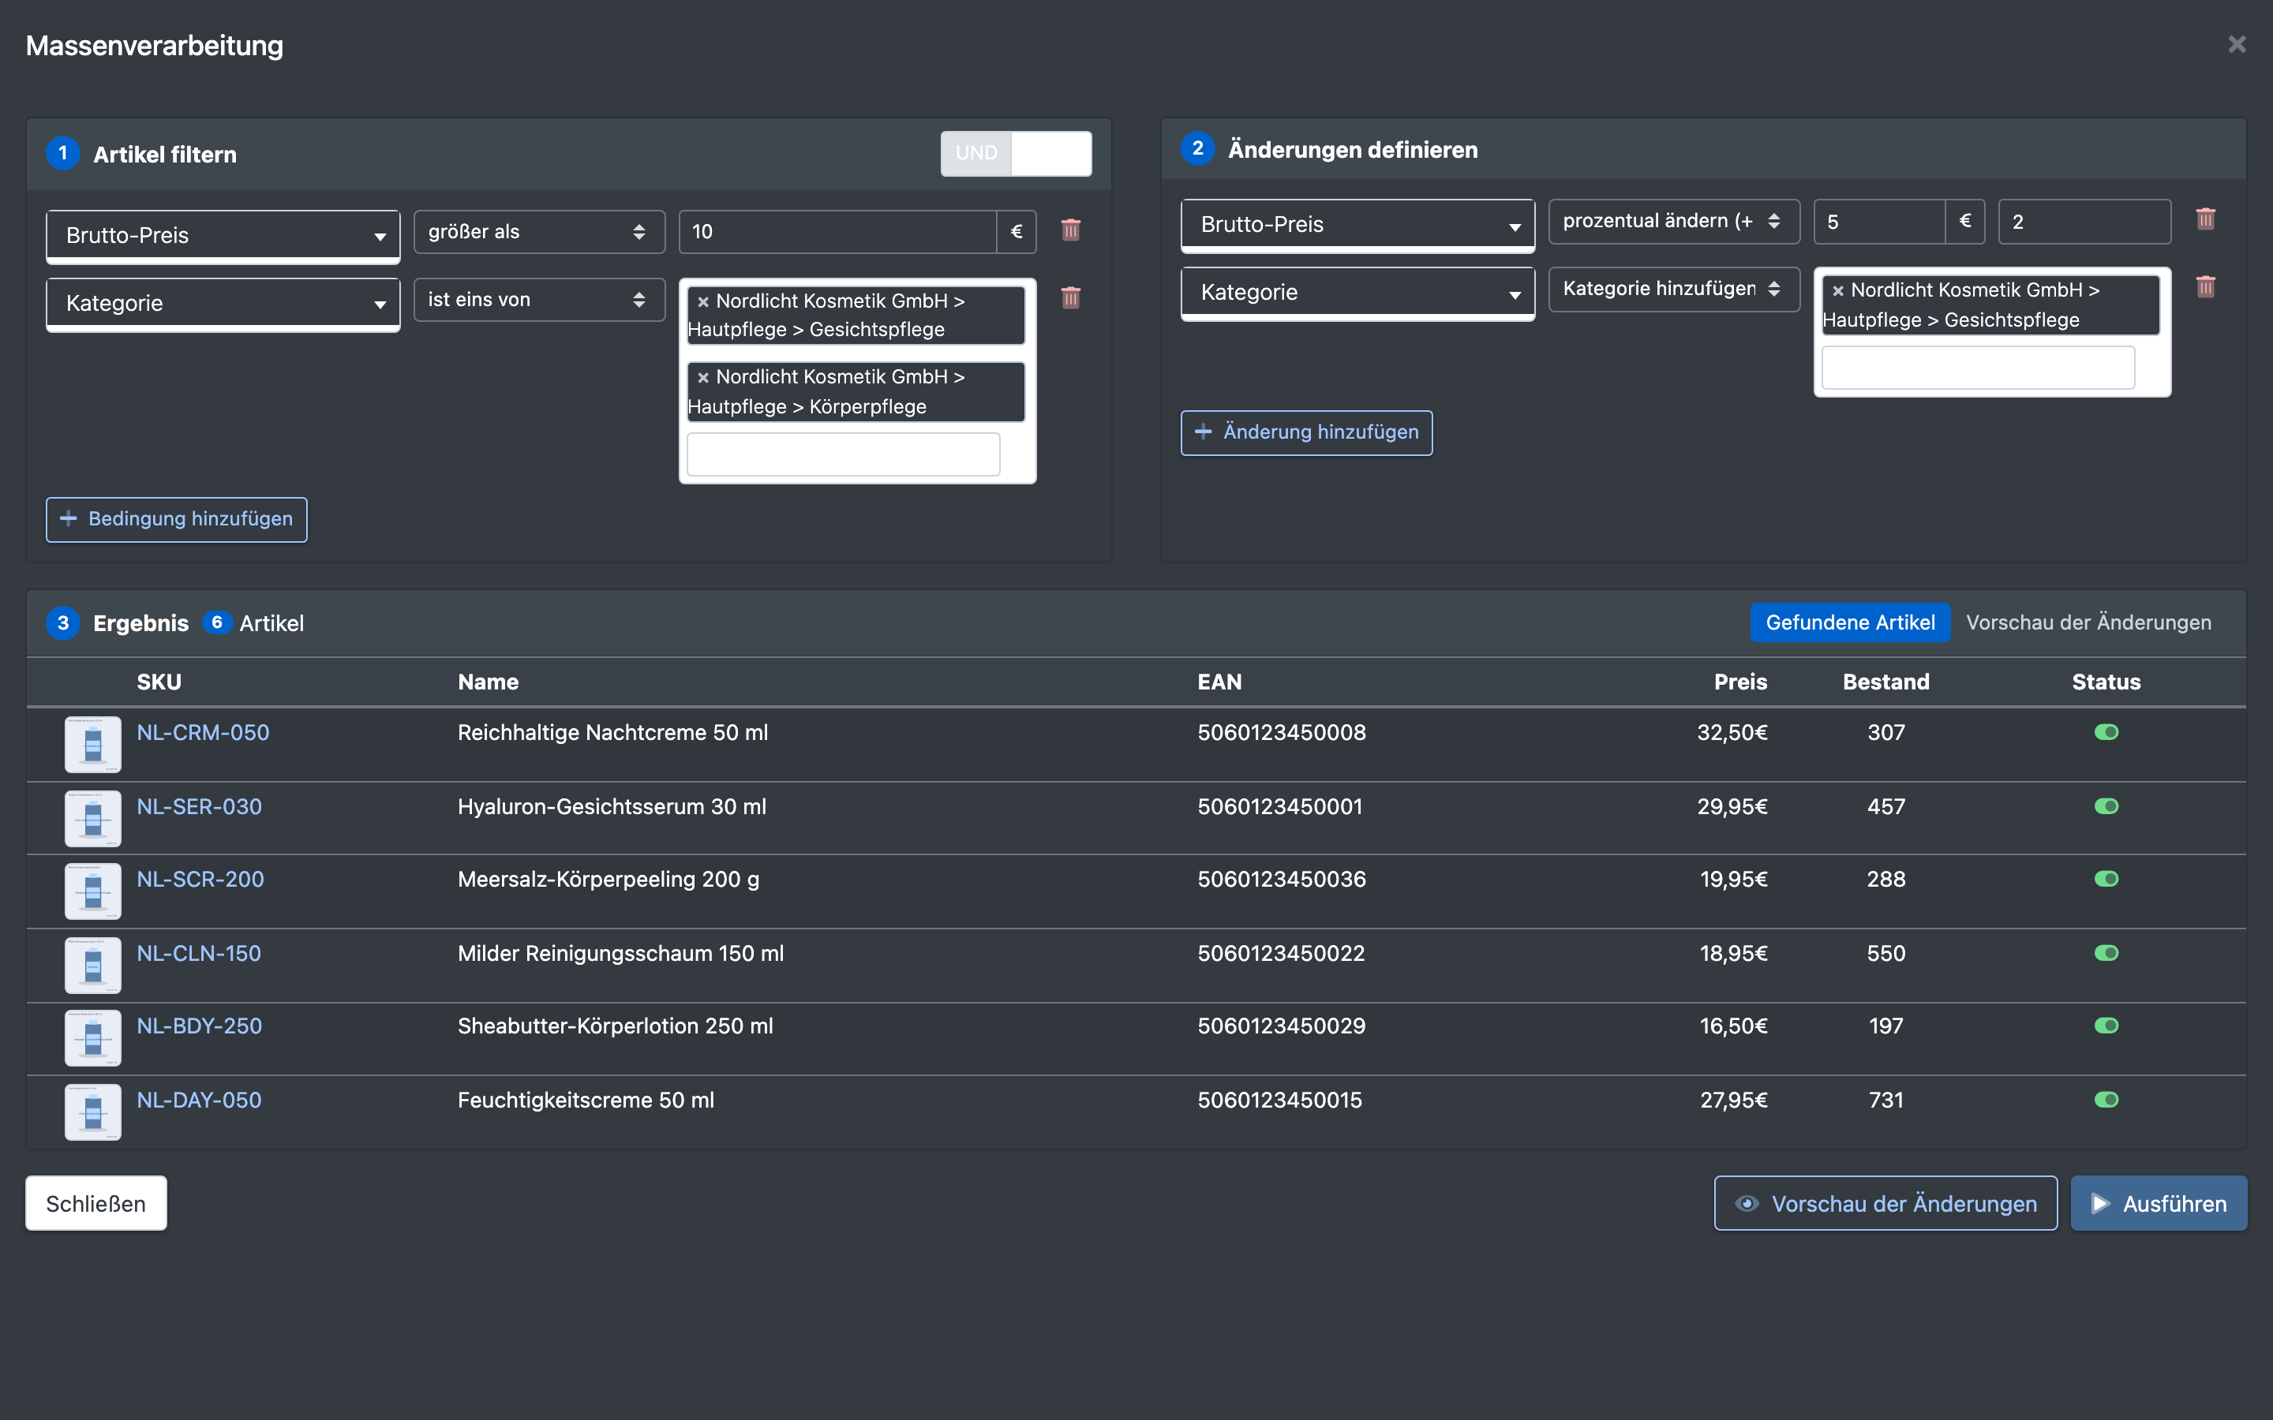Remove Gesichtspflege tag from category filter
Screen dimensions: 2273x1420
pos(702,302)
